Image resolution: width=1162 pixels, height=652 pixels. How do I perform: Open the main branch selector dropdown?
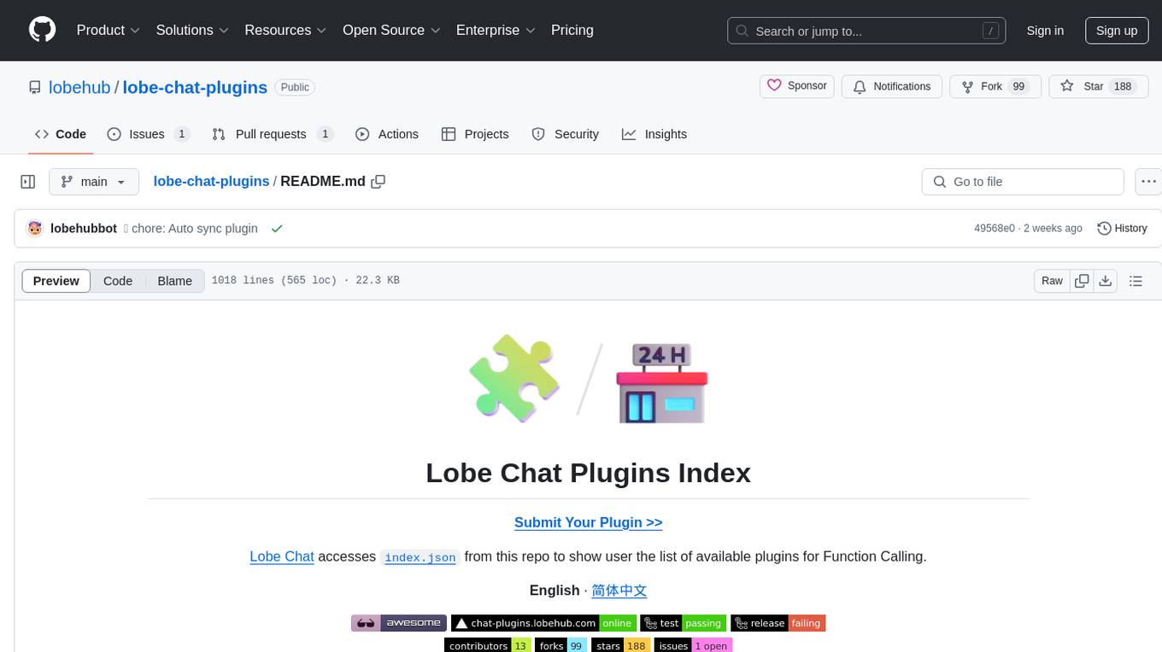click(x=94, y=182)
